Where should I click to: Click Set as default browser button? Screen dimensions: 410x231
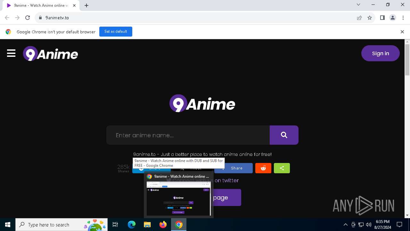pyautogui.click(x=116, y=31)
